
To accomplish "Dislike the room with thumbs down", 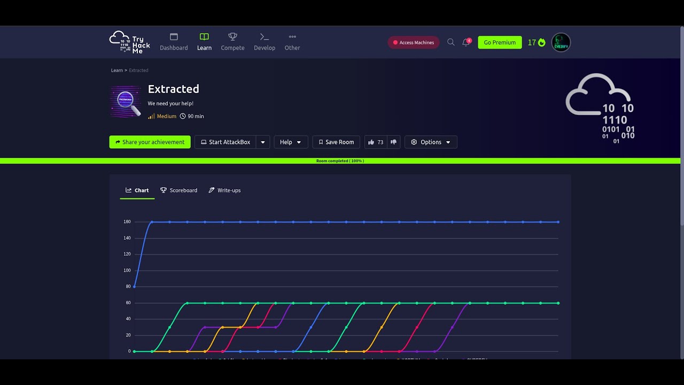I will 394,142.
